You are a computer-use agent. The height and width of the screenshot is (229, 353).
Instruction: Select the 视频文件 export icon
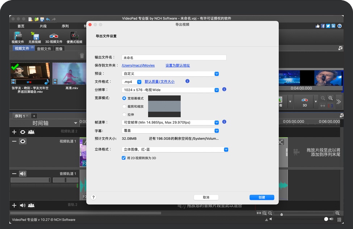pyautogui.click(x=18, y=36)
